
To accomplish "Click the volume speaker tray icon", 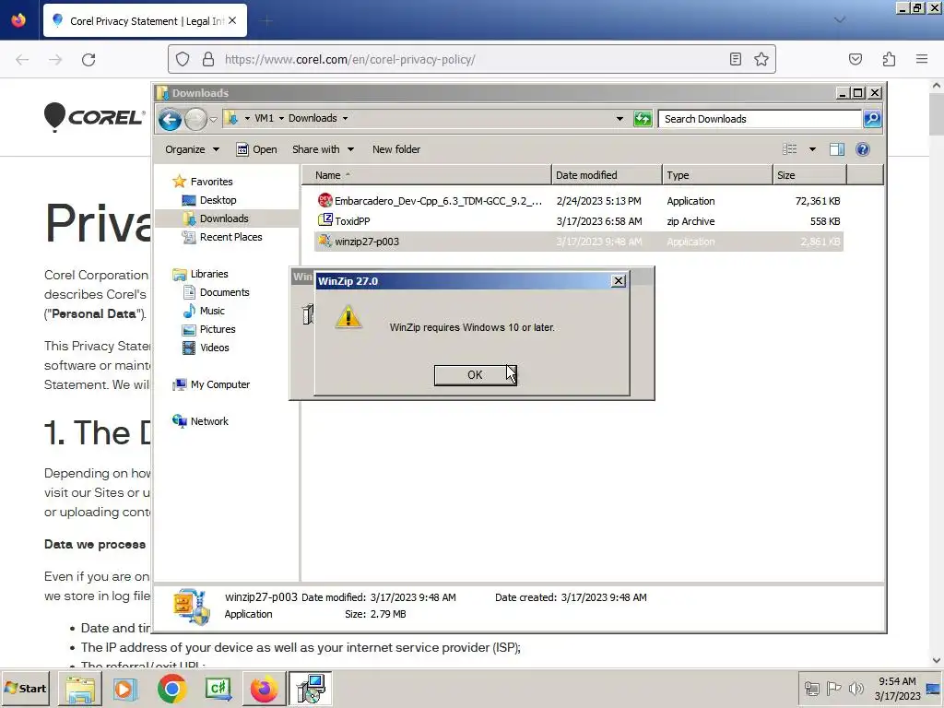I will [855, 688].
